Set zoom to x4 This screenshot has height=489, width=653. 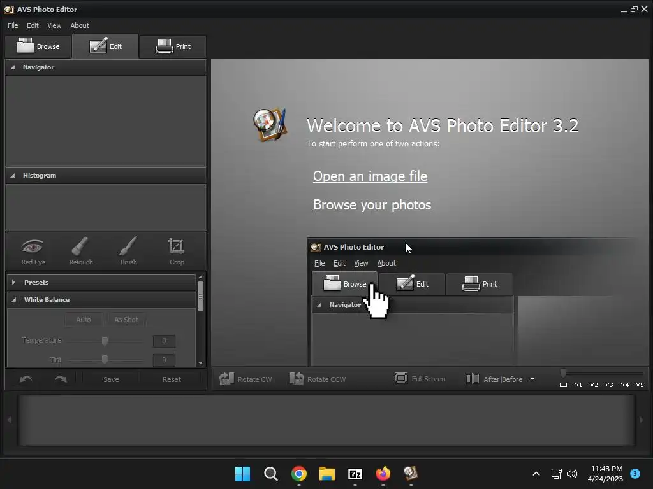pyautogui.click(x=625, y=385)
